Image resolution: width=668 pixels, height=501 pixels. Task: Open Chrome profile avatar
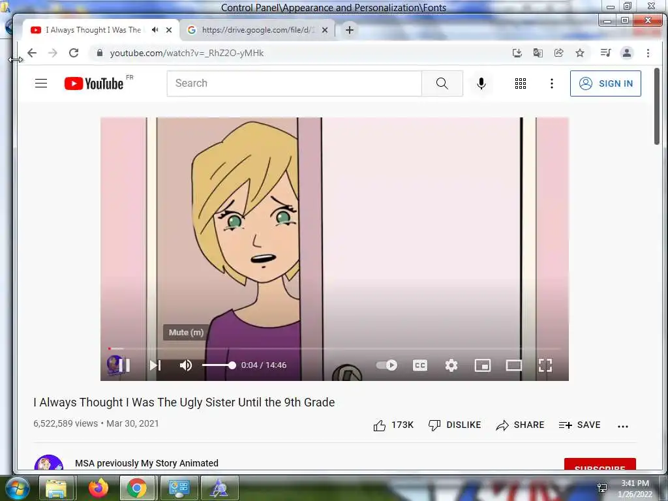[627, 53]
